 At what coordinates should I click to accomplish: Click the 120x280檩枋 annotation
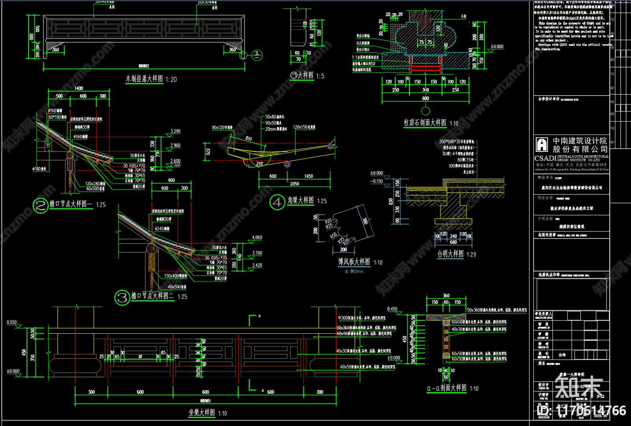tap(95, 184)
